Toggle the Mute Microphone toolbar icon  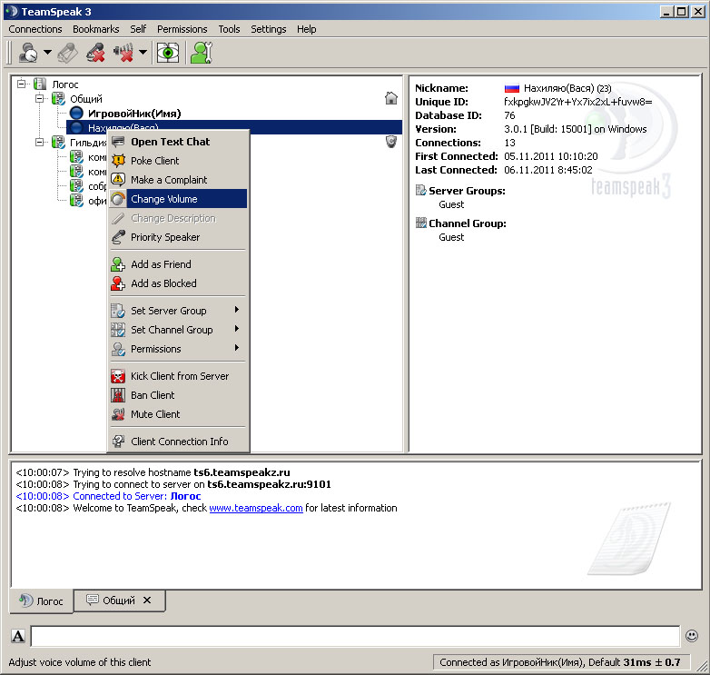(x=95, y=53)
